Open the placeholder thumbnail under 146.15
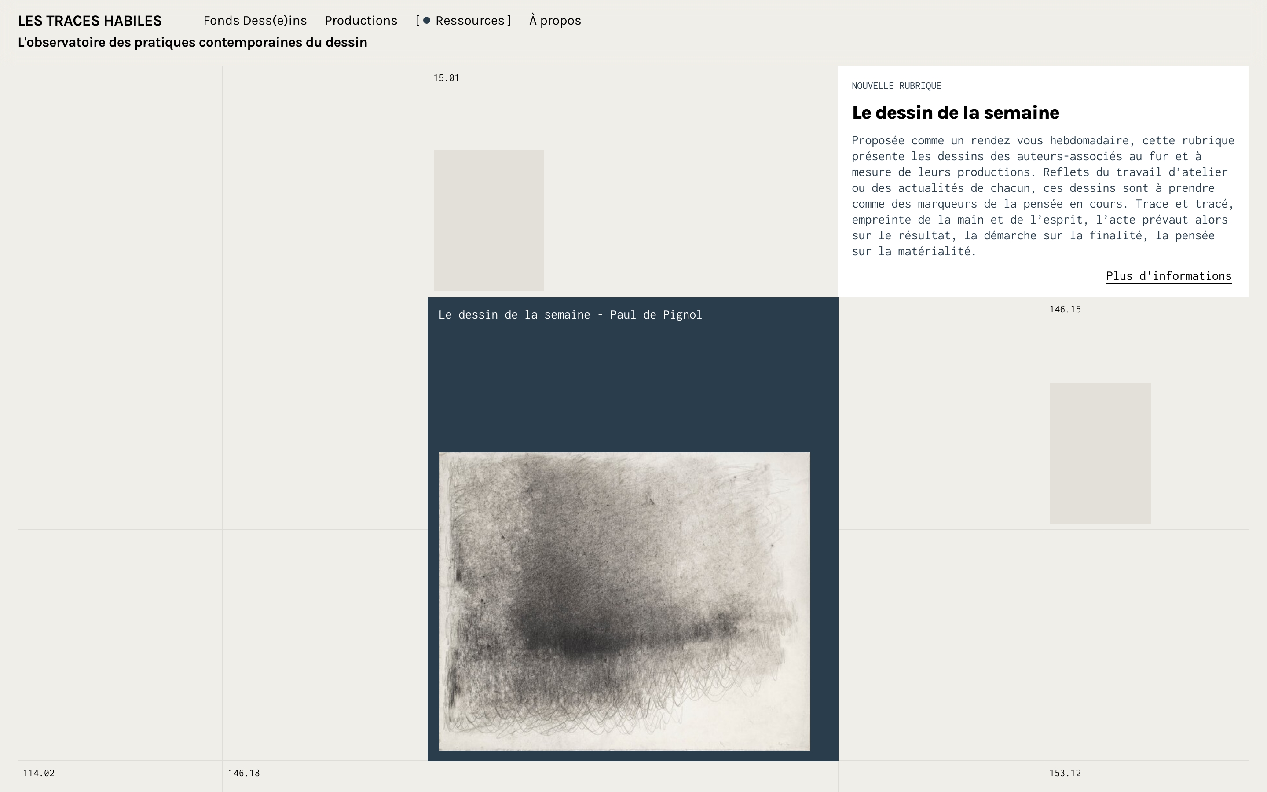The height and width of the screenshot is (792, 1267). coord(1099,453)
